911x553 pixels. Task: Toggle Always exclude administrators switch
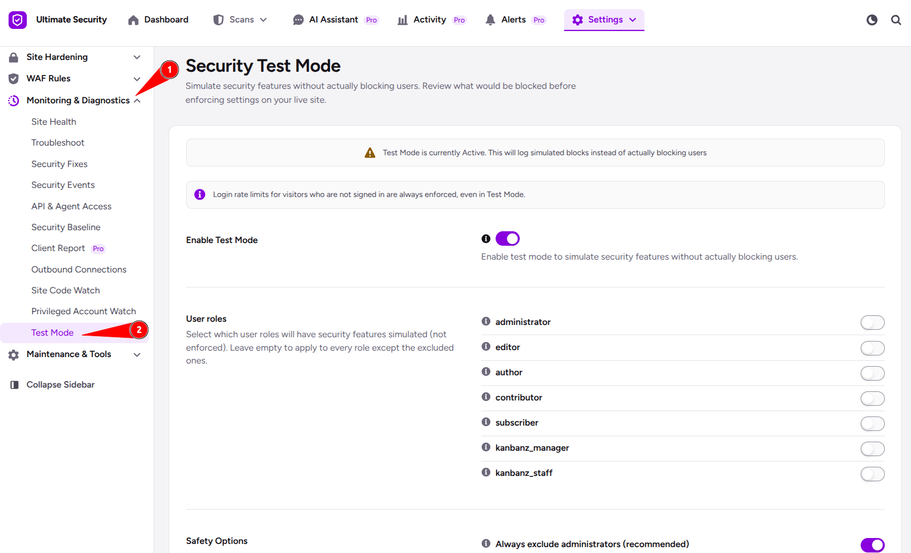pyautogui.click(x=872, y=545)
